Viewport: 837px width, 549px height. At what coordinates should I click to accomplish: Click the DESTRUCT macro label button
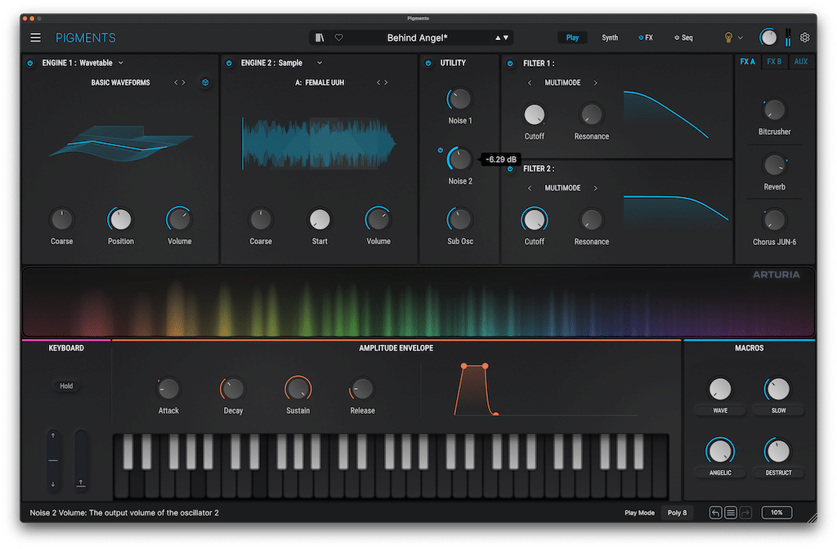click(778, 473)
